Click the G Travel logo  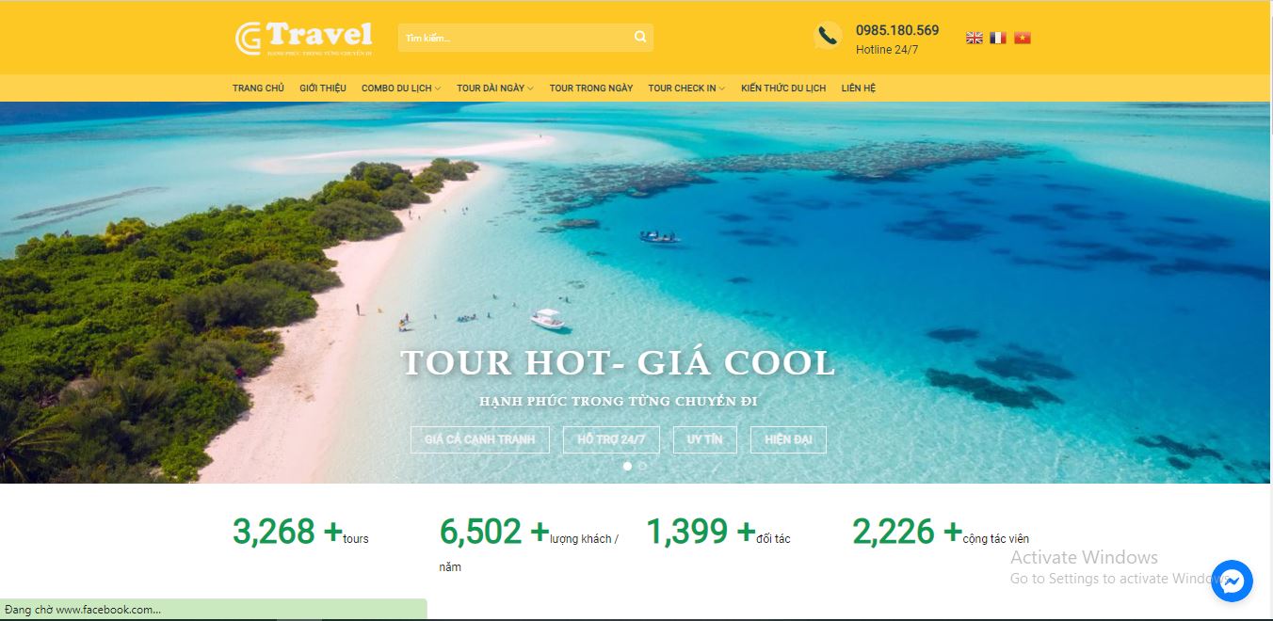tap(303, 38)
